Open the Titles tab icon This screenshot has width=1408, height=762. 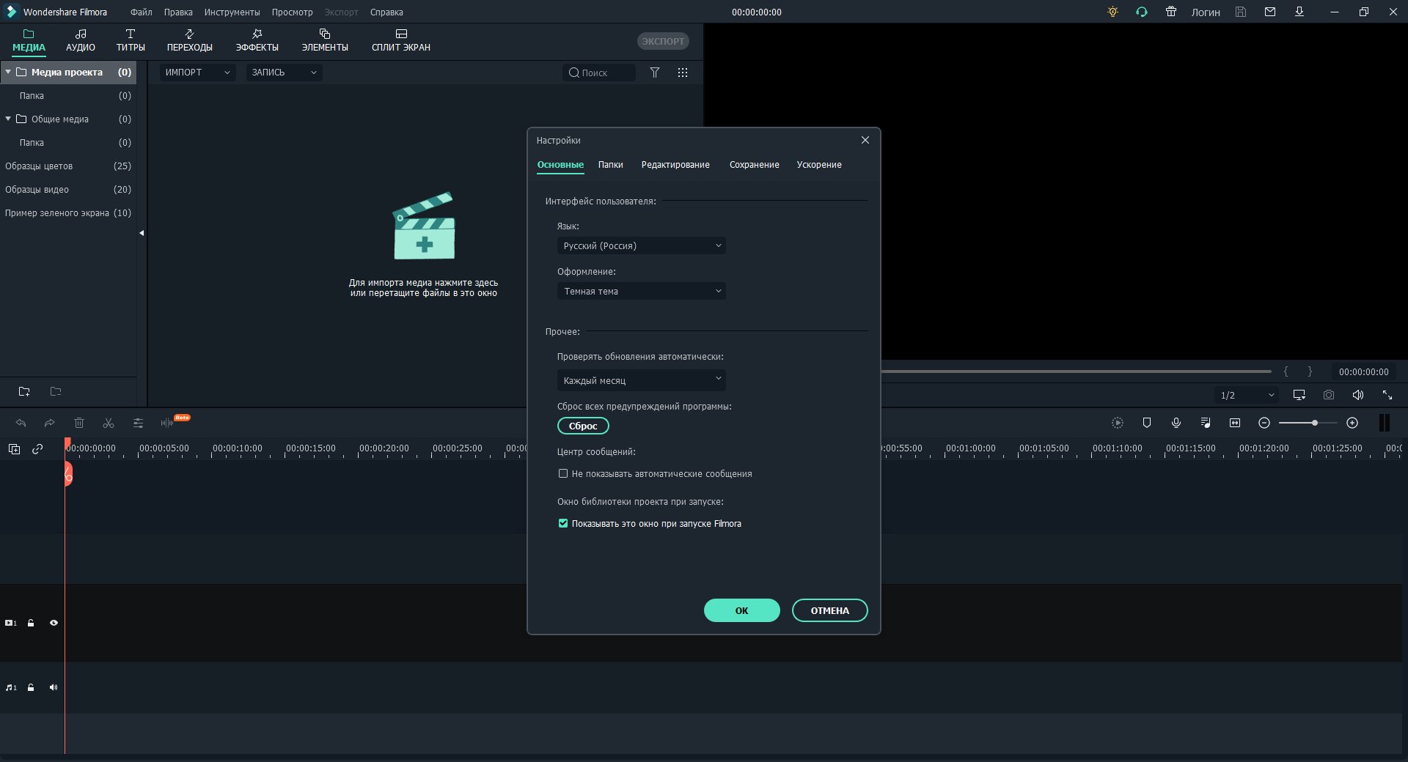131,34
